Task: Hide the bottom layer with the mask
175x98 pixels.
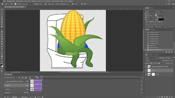Action: click(146, 74)
